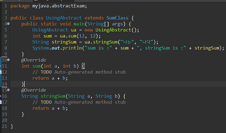The image size is (226, 133).
Task: Click line number 1 in the gutter
Action: (6, 6)
